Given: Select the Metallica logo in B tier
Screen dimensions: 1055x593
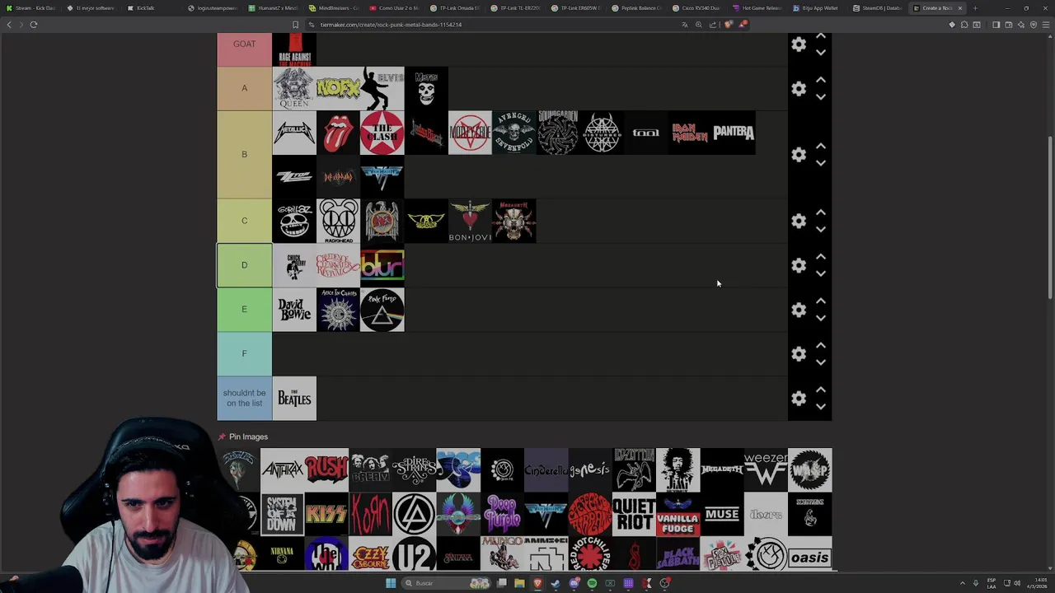Looking at the screenshot, I should (x=294, y=133).
